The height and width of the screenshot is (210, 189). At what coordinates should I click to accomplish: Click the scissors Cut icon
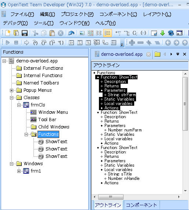[x=35, y=33]
